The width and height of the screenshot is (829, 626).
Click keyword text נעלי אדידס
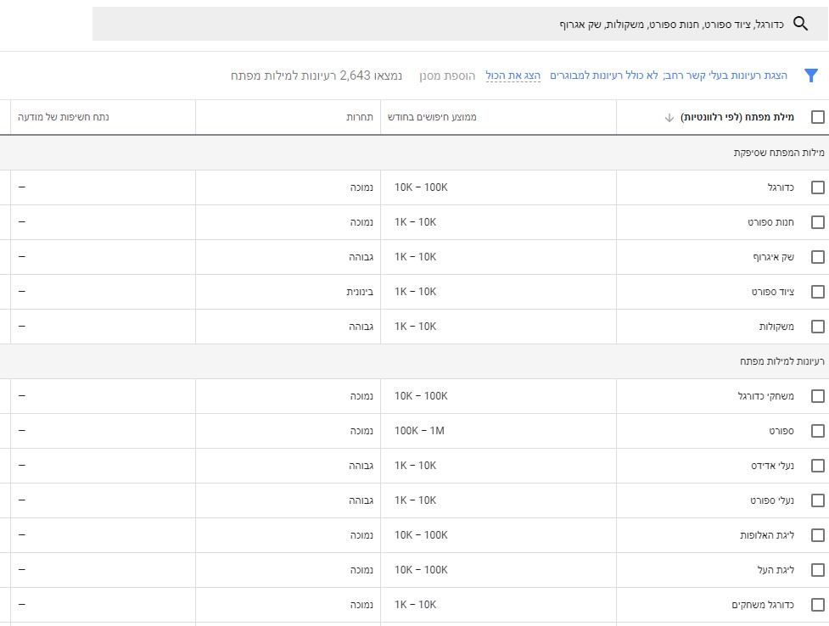pos(772,466)
